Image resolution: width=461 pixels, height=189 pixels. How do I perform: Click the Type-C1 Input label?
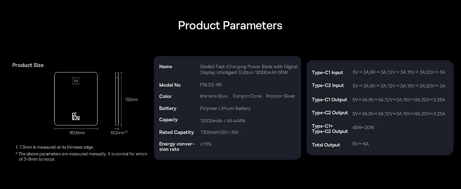click(327, 73)
